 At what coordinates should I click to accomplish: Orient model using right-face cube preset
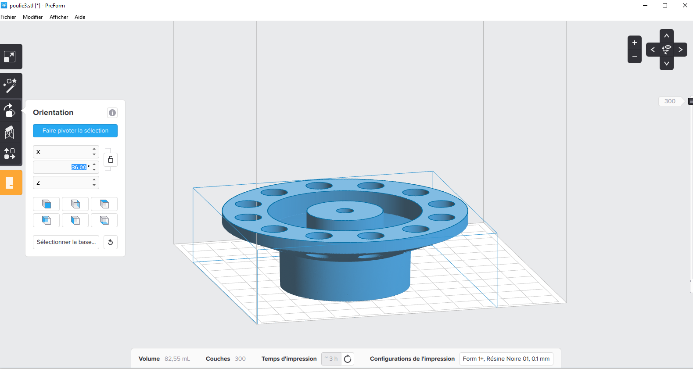(x=75, y=204)
